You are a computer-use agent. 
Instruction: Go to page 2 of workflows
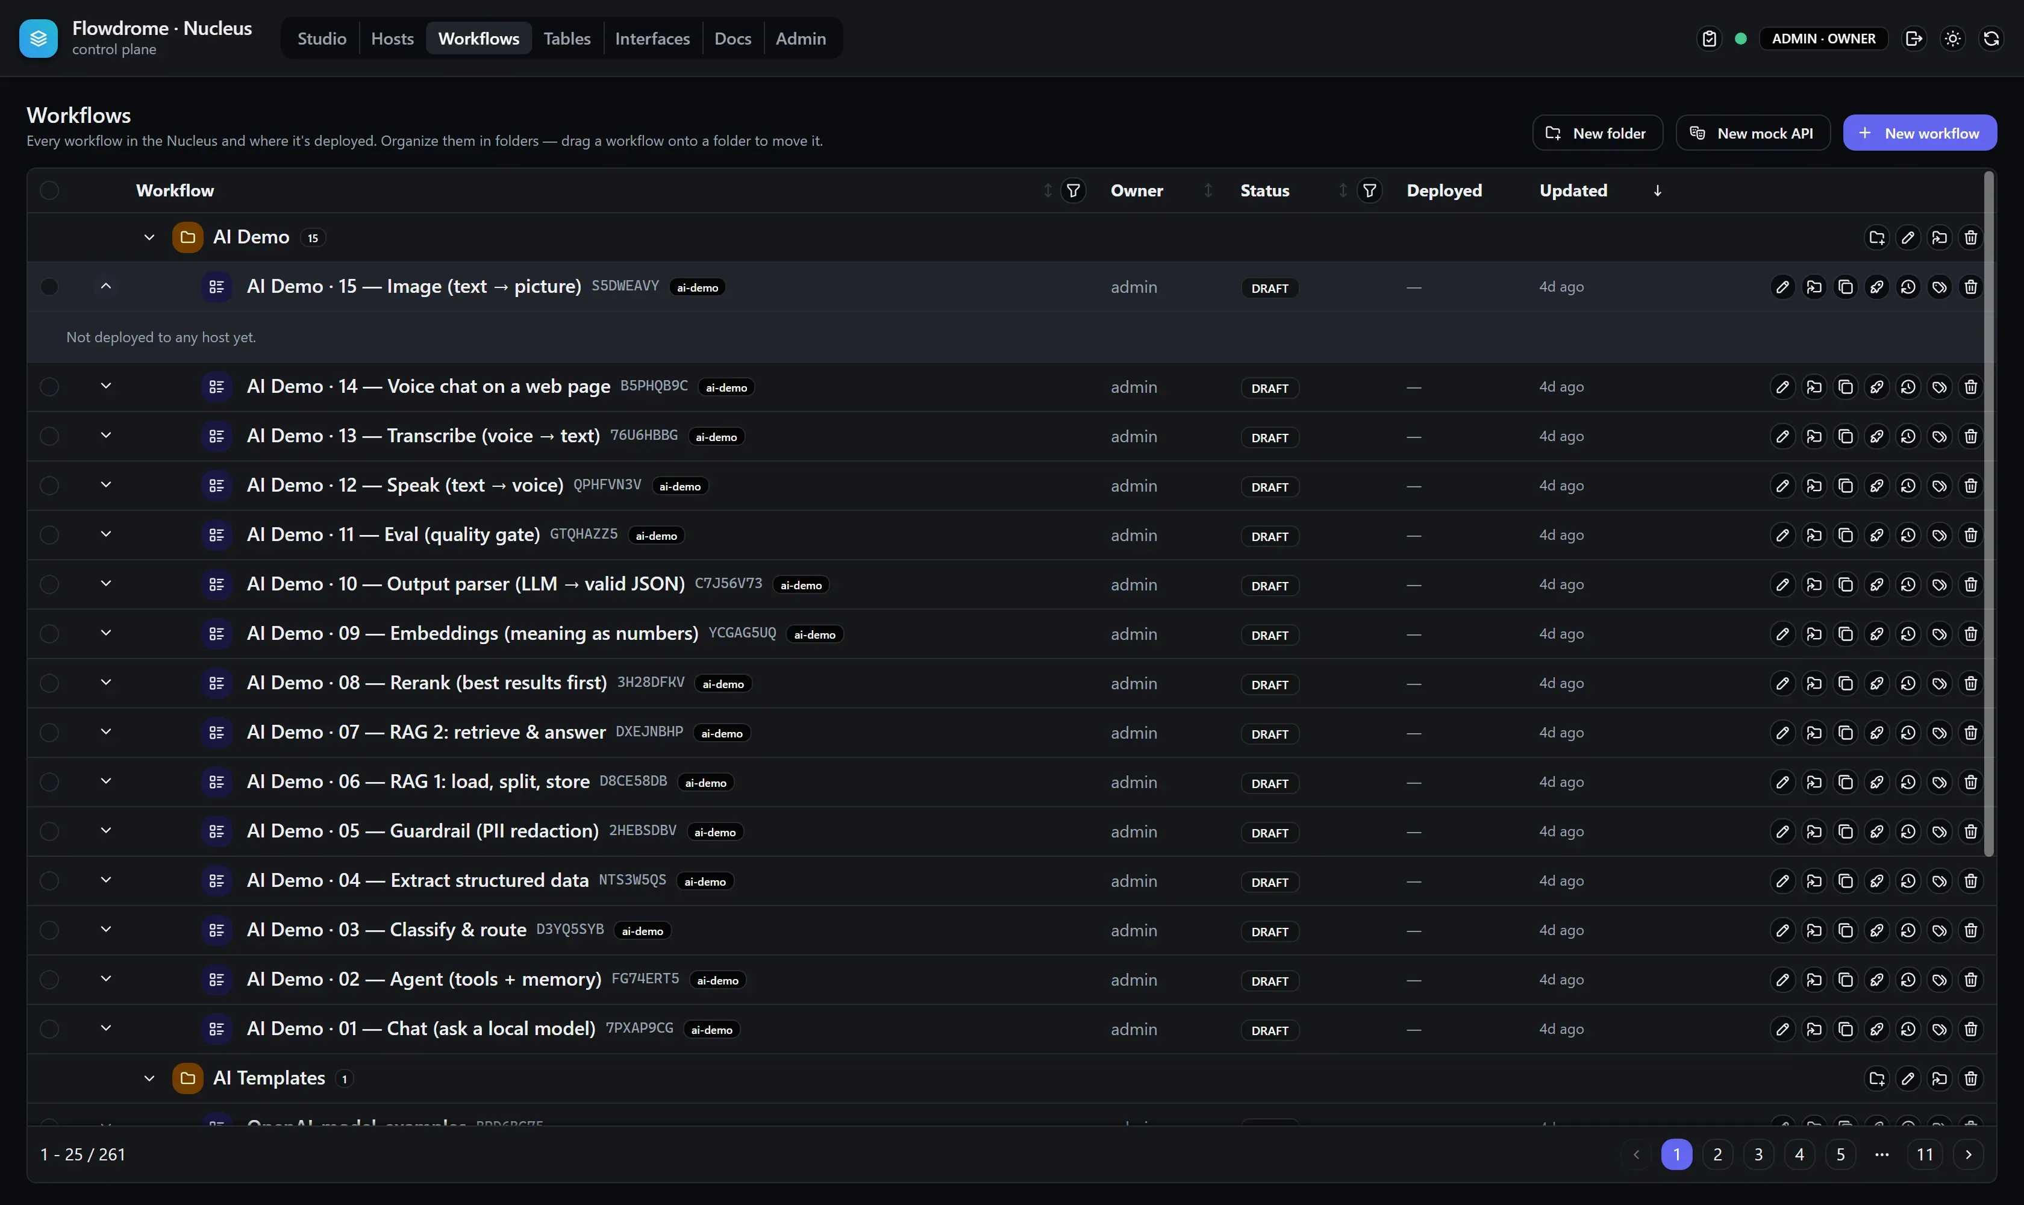pyautogui.click(x=1717, y=1154)
